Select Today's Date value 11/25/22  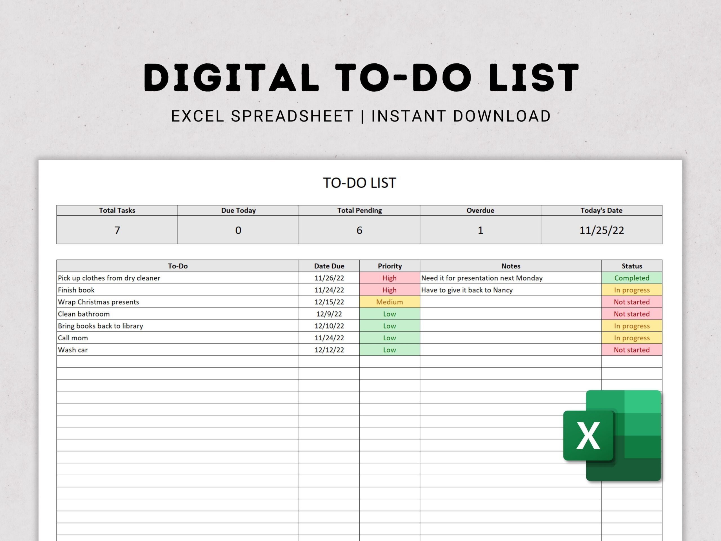click(601, 230)
